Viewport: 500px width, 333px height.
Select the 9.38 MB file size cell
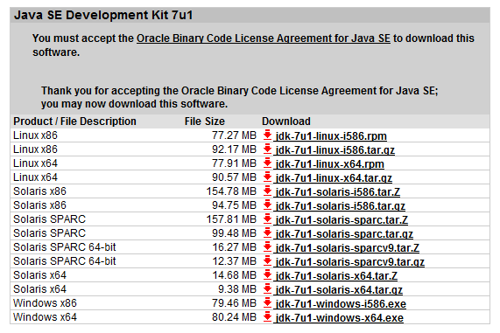237,289
